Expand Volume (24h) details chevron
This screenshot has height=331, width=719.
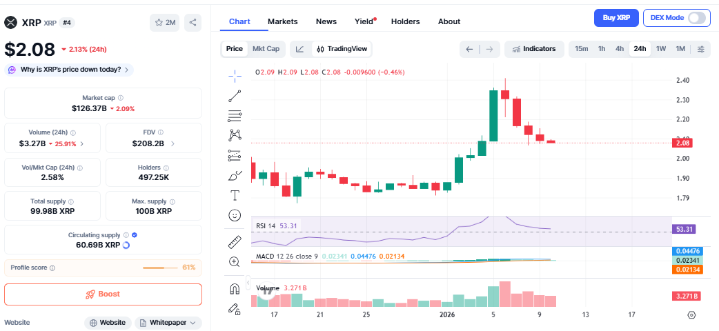(82, 144)
